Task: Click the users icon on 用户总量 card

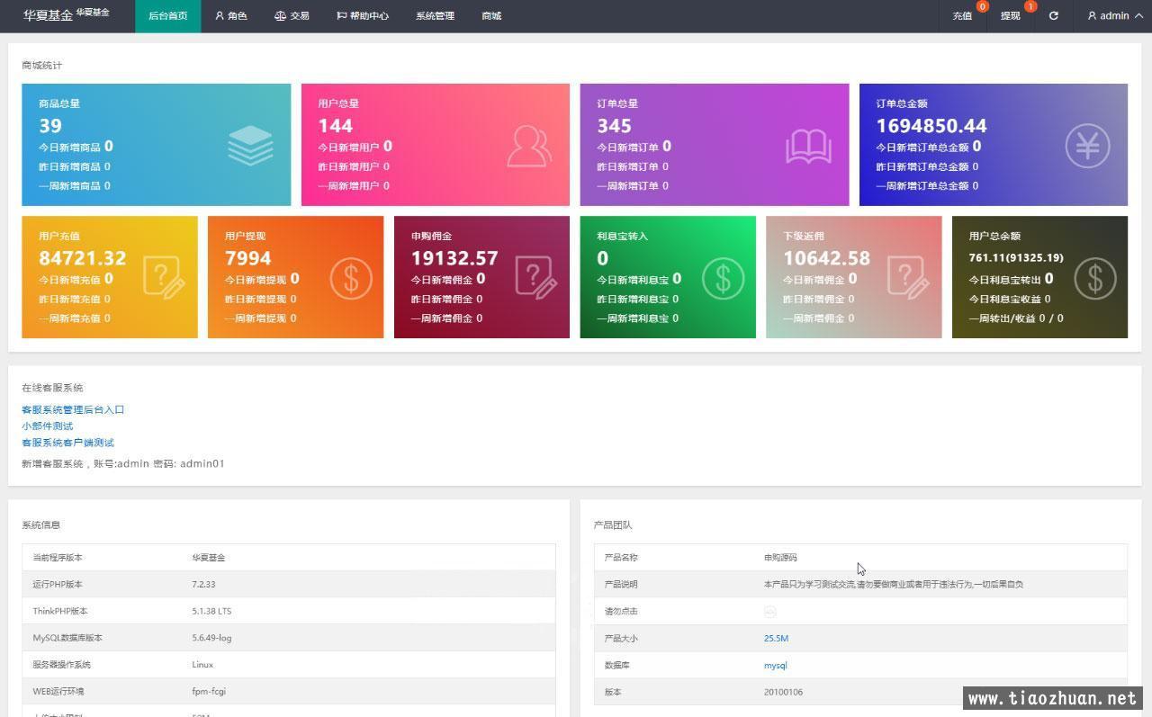Action: point(529,146)
